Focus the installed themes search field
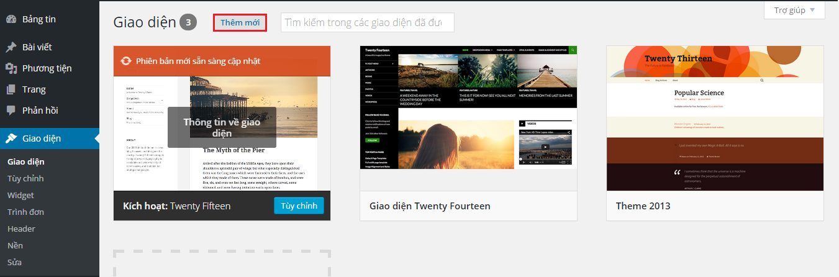The image size is (839, 277). click(367, 22)
